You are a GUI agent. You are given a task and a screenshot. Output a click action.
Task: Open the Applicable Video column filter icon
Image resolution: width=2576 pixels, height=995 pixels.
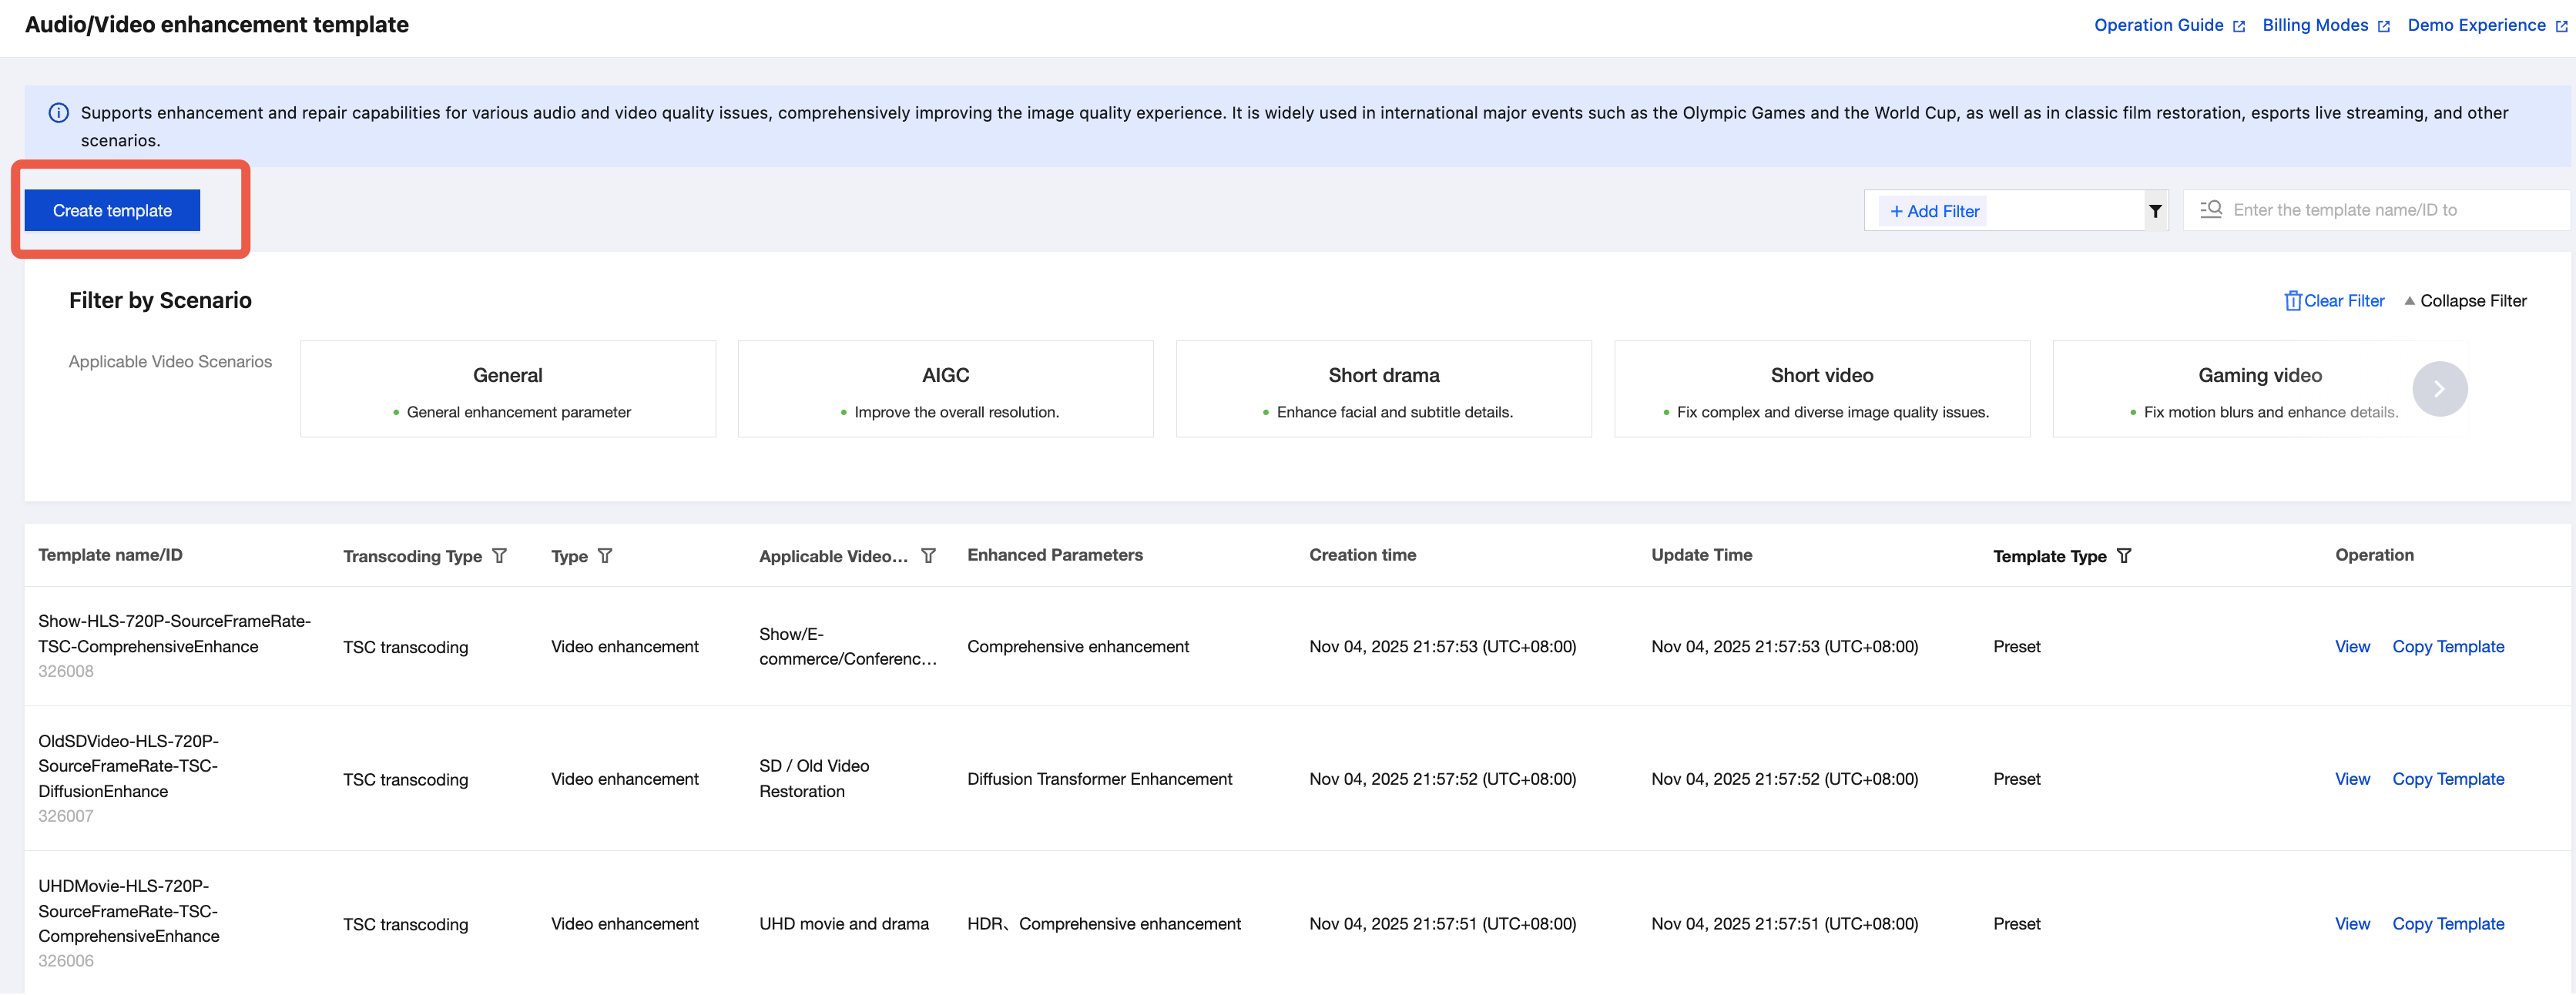(927, 555)
